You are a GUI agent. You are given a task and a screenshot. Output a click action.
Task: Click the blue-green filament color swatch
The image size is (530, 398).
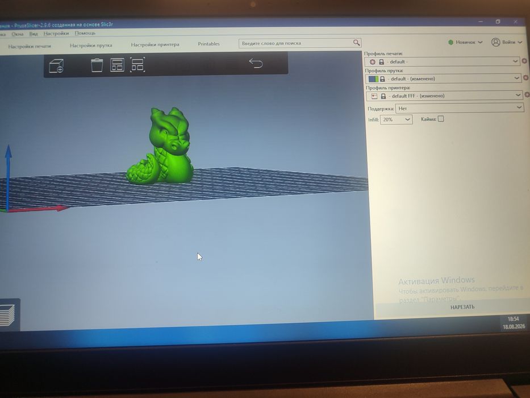tap(373, 79)
